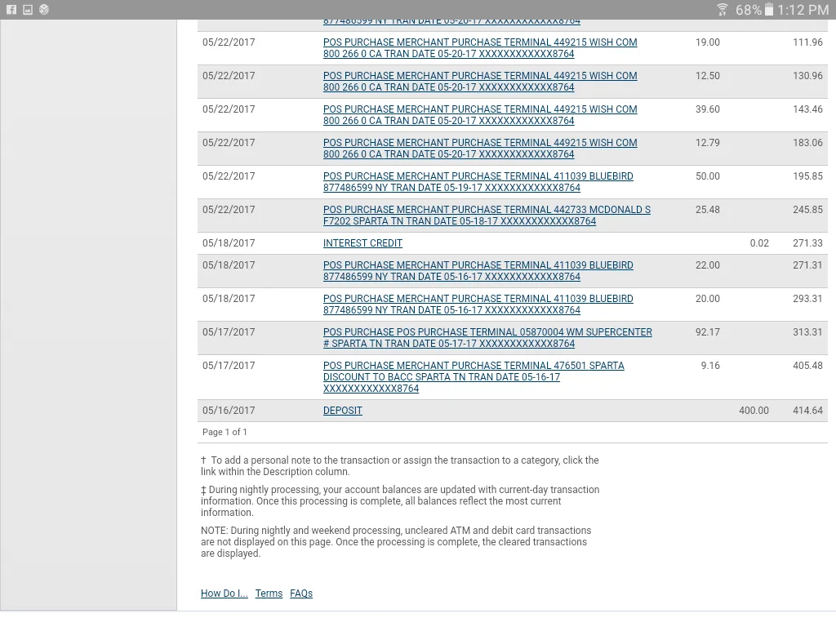Open the MCDONALD S Sparta purchase link
This screenshot has width=836, height=627.
[x=487, y=216]
